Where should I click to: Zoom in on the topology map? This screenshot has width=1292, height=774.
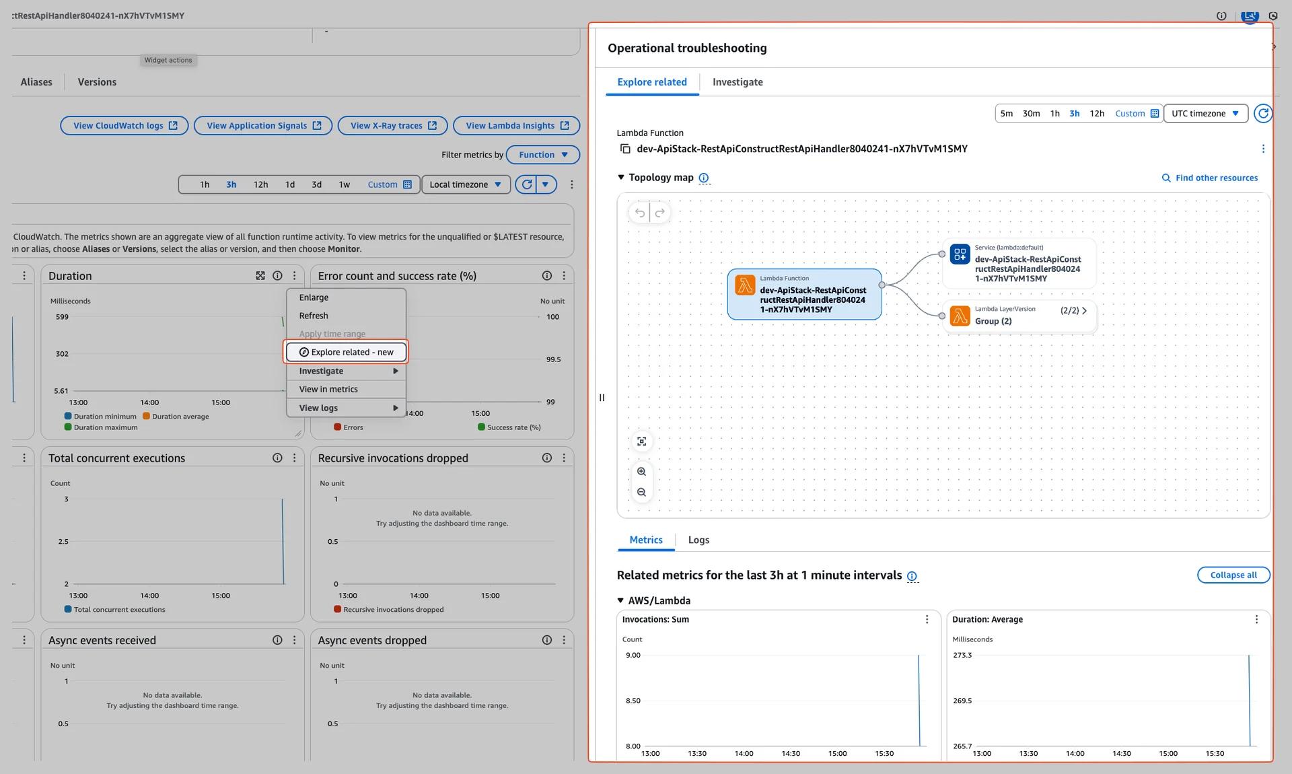pos(642,472)
